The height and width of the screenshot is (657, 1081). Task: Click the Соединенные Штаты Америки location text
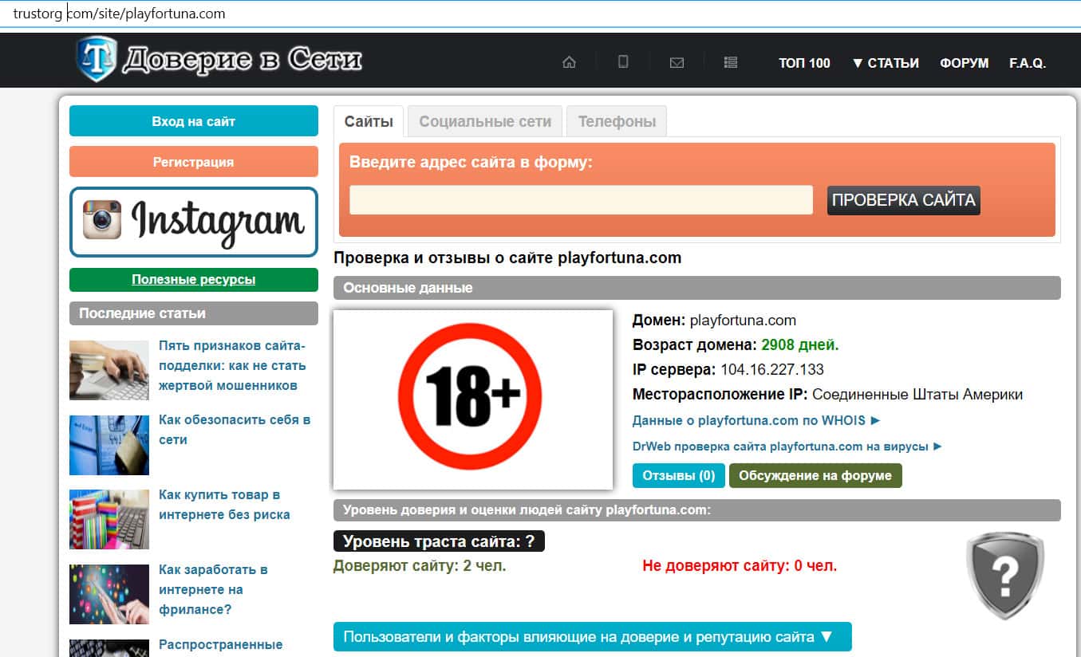coord(917,395)
